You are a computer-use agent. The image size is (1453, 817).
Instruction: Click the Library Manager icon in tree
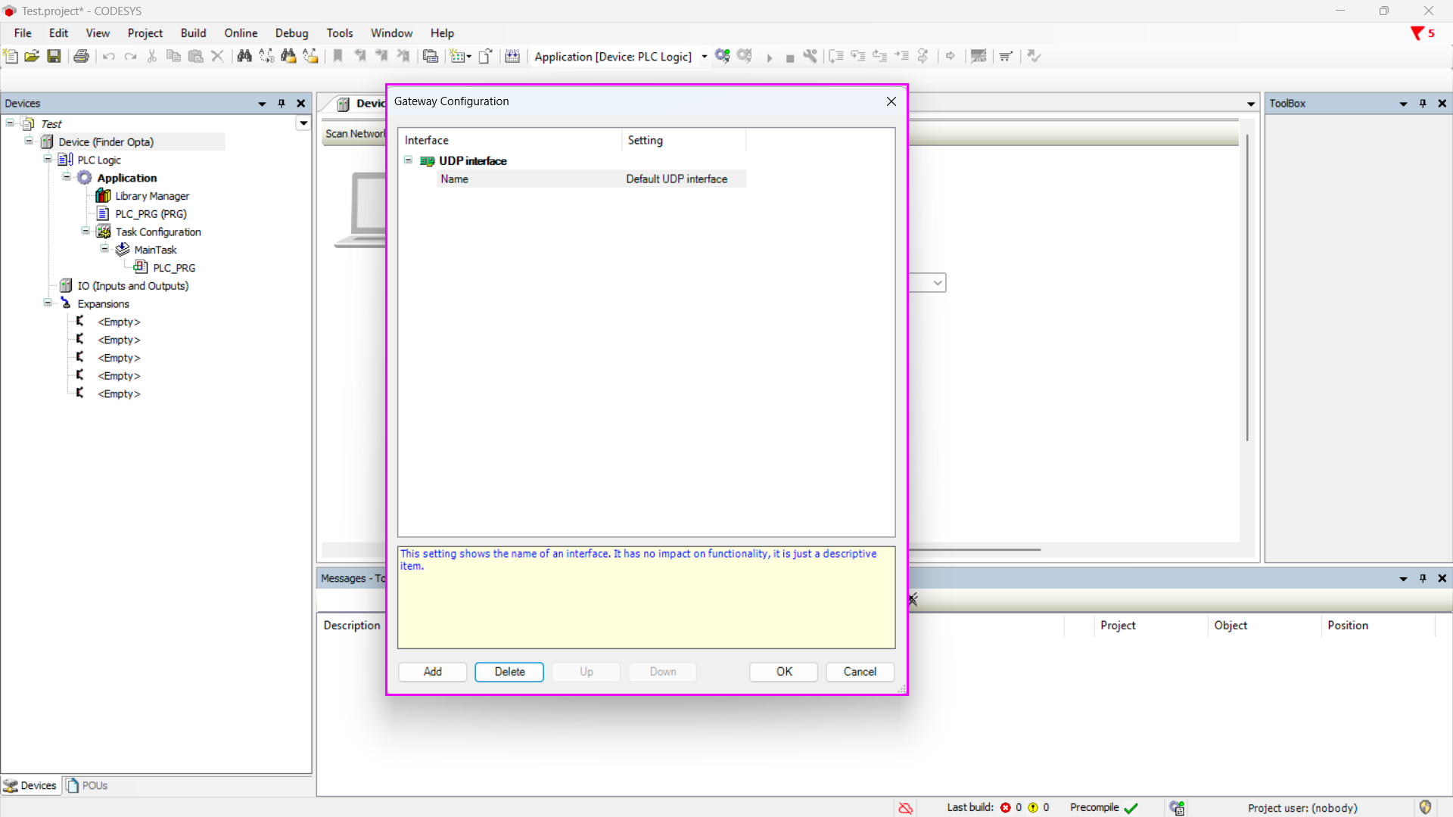click(104, 196)
